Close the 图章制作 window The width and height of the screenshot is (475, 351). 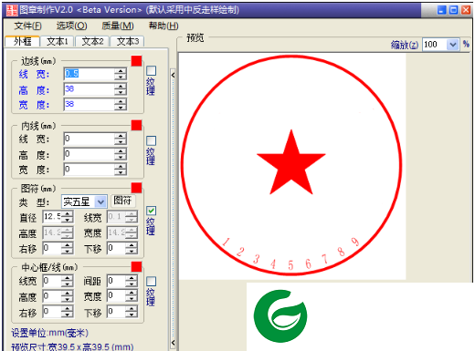coord(466,10)
